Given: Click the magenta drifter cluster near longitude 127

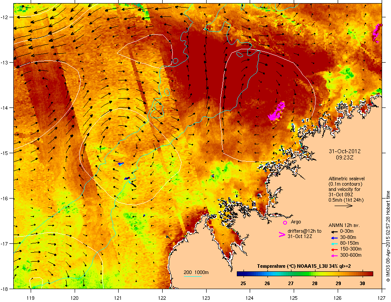Looking at the screenshot, I should pos(376,33).
